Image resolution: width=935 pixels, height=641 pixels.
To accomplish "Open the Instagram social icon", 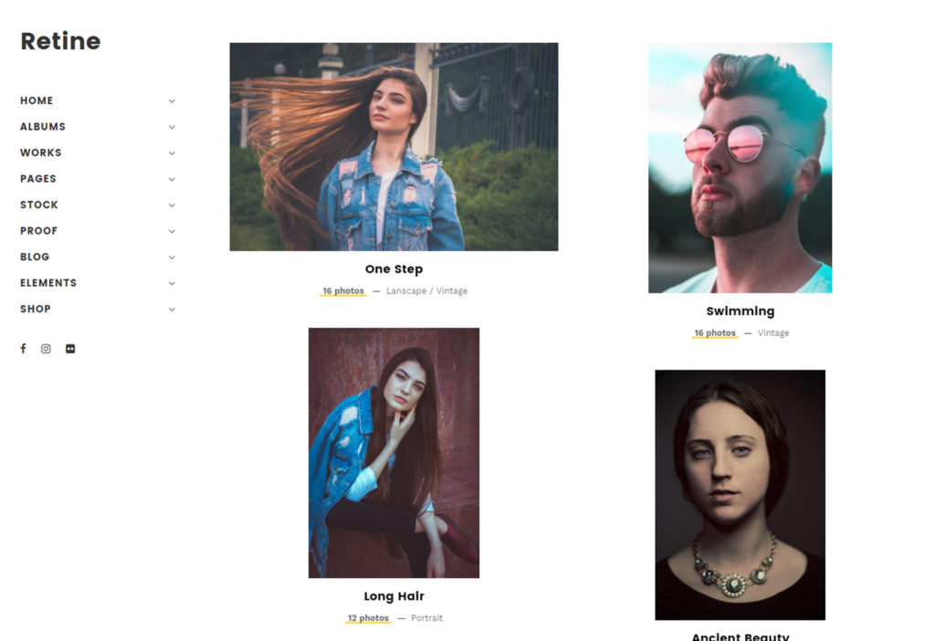I will pyautogui.click(x=46, y=349).
